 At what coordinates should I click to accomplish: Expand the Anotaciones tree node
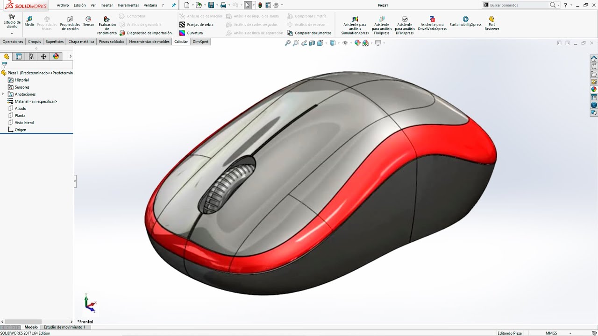(x=3, y=94)
